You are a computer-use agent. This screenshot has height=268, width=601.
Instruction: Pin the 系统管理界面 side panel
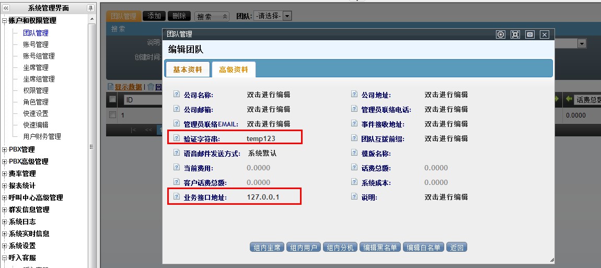point(90,8)
